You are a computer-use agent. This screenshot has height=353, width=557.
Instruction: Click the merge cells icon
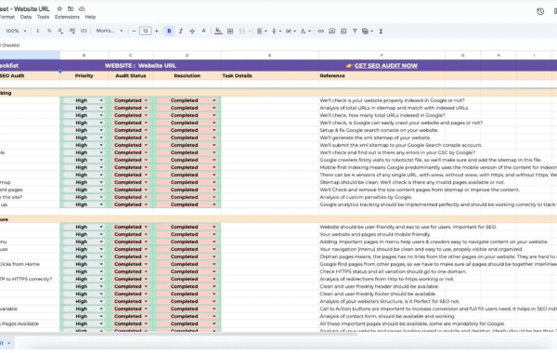pos(242,31)
